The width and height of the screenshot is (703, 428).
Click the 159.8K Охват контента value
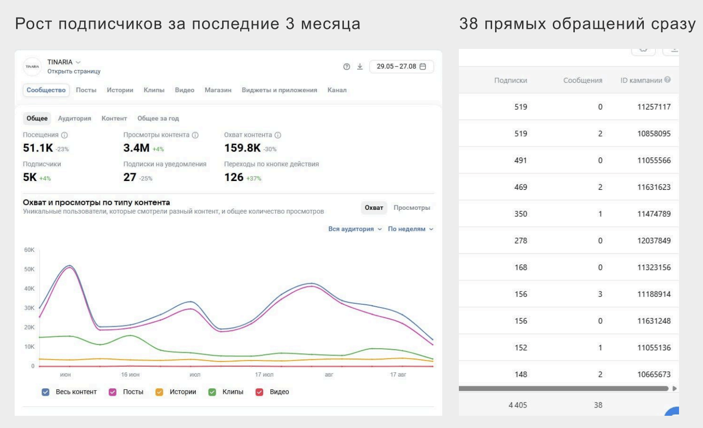pyautogui.click(x=242, y=148)
